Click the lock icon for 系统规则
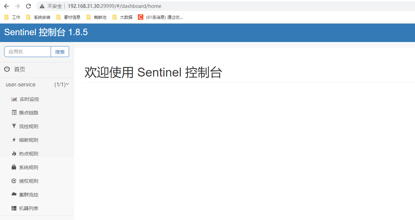 click(14, 167)
